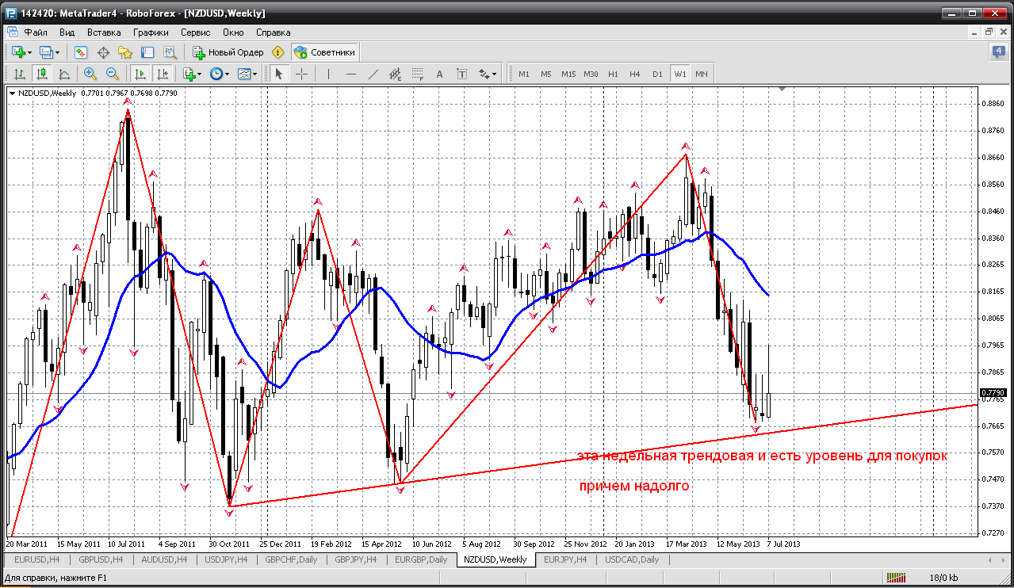Open the Вставка menu

click(x=104, y=32)
